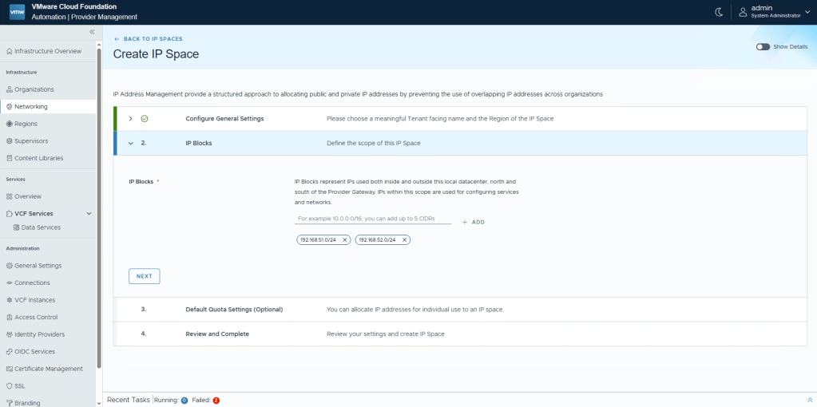Viewport: 817px width, 407px height.
Task: Click the failed tasks count badge
Action: click(x=216, y=400)
